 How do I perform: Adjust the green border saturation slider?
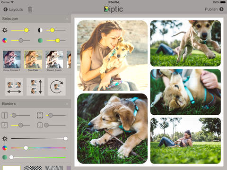(37, 157)
